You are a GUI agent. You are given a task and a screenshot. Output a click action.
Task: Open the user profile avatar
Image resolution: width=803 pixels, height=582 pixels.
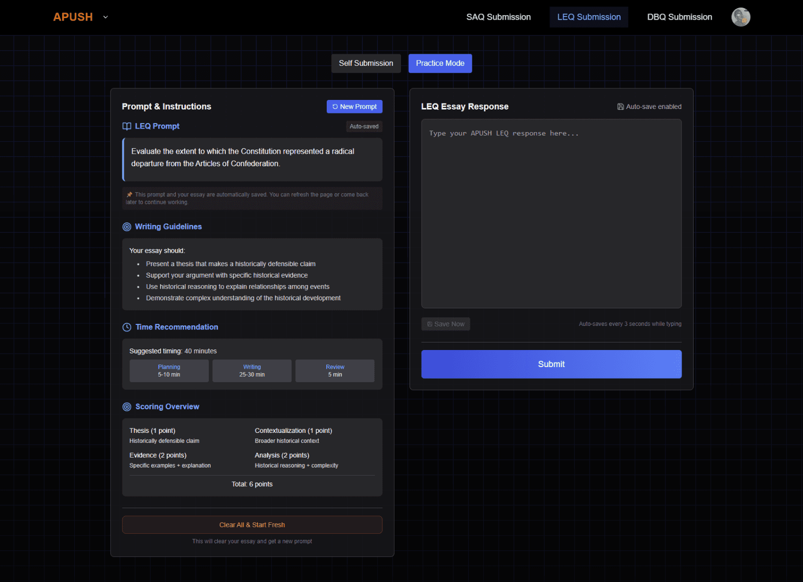coord(740,17)
